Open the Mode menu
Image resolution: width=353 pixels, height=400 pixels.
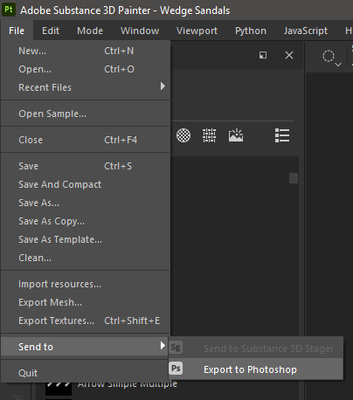[90, 31]
